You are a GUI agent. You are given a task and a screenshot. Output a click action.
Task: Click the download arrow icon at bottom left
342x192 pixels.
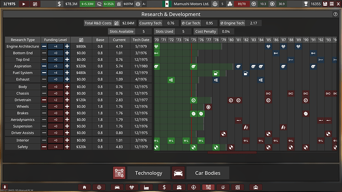click(x=4, y=187)
